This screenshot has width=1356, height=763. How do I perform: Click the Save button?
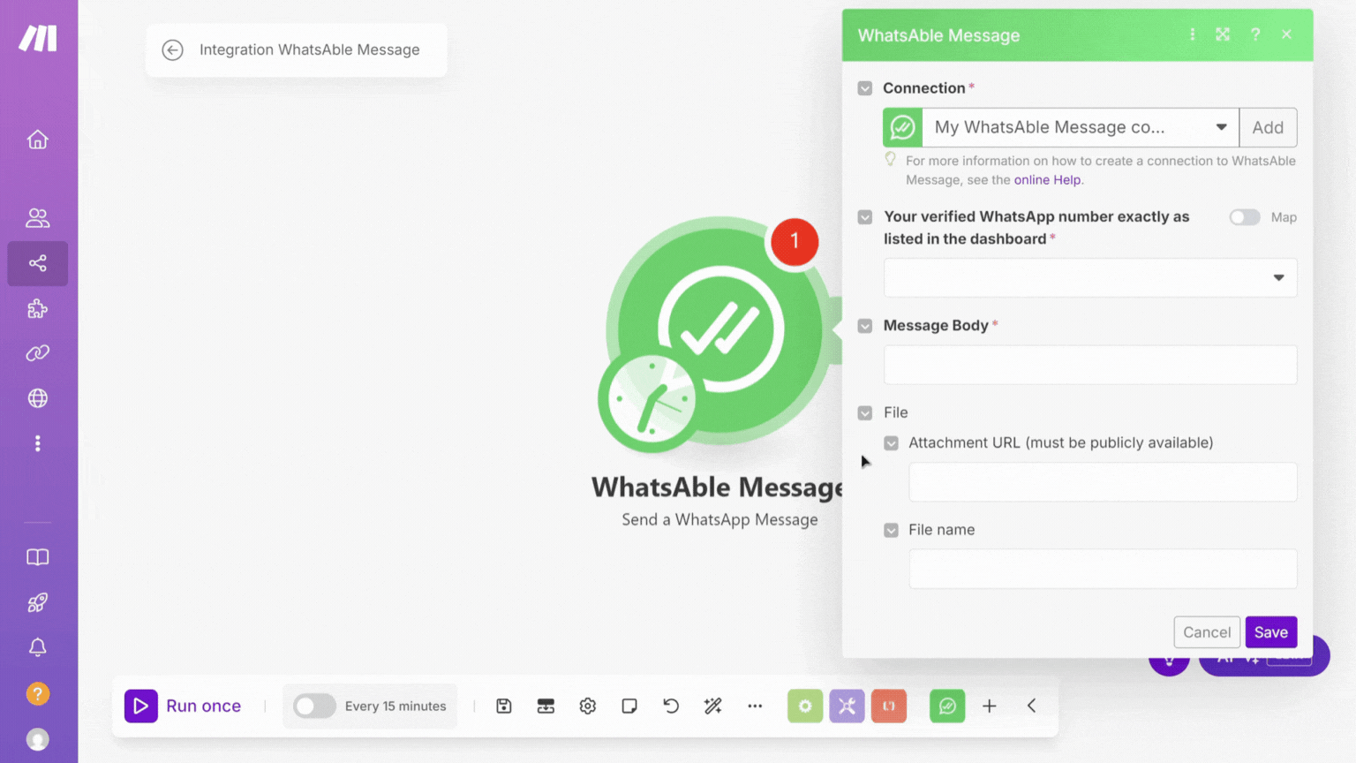click(x=1271, y=632)
